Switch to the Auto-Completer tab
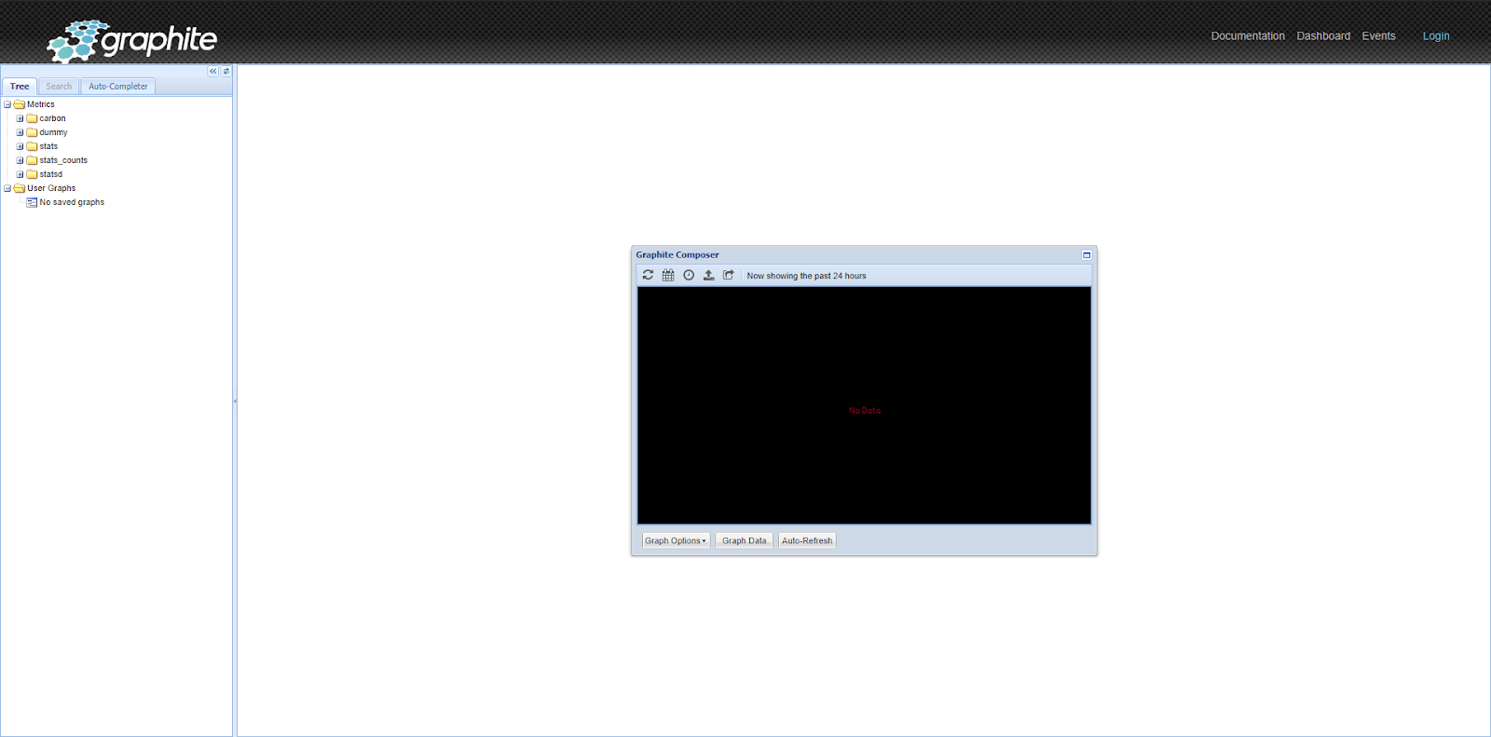Viewport: 1491px width, 737px height. coord(118,87)
